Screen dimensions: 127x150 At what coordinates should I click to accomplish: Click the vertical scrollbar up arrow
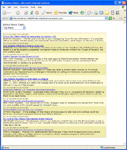(125, 22)
